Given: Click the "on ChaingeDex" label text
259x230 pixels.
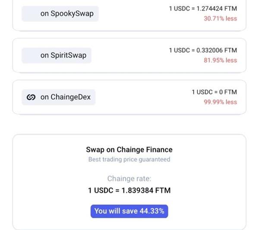Looking at the screenshot, I should [66, 97].
